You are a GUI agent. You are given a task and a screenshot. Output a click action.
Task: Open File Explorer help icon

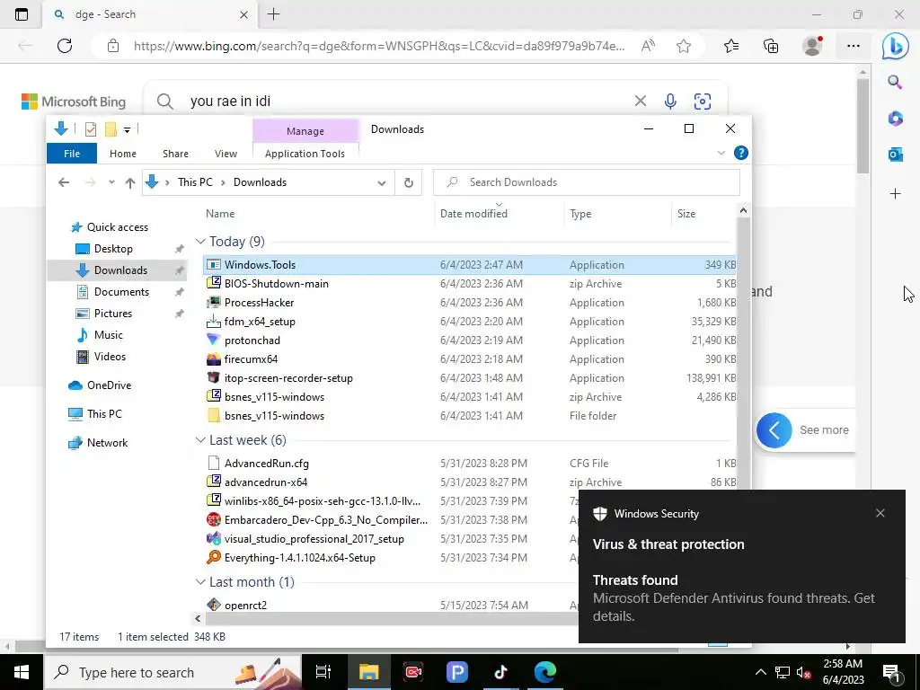[x=741, y=153]
